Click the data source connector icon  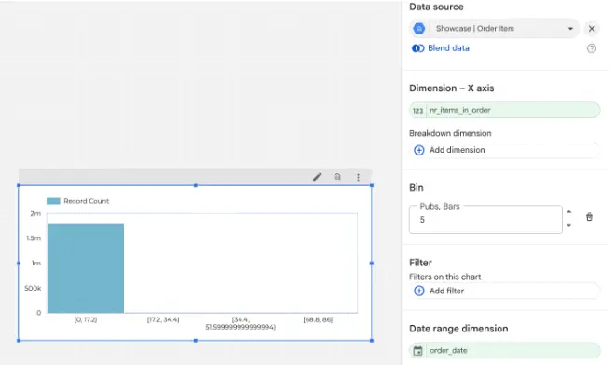pyautogui.click(x=419, y=29)
